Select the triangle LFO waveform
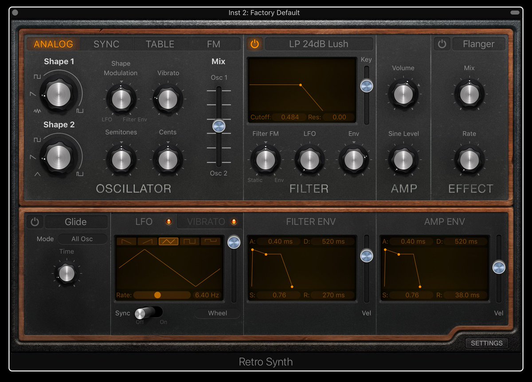The image size is (532, 382). pyautogui.click(x=168, y=241)
